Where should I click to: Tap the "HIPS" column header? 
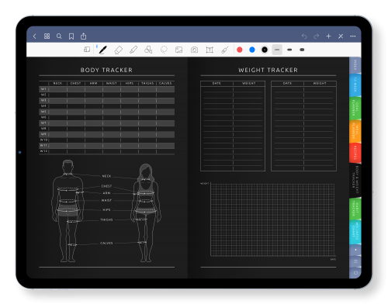[130, 83]
